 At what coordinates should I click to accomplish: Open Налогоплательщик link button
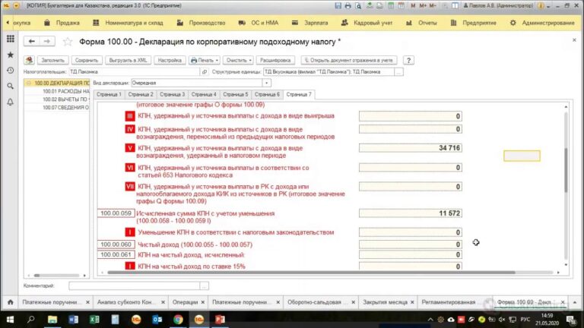click(x=205, y=72)
